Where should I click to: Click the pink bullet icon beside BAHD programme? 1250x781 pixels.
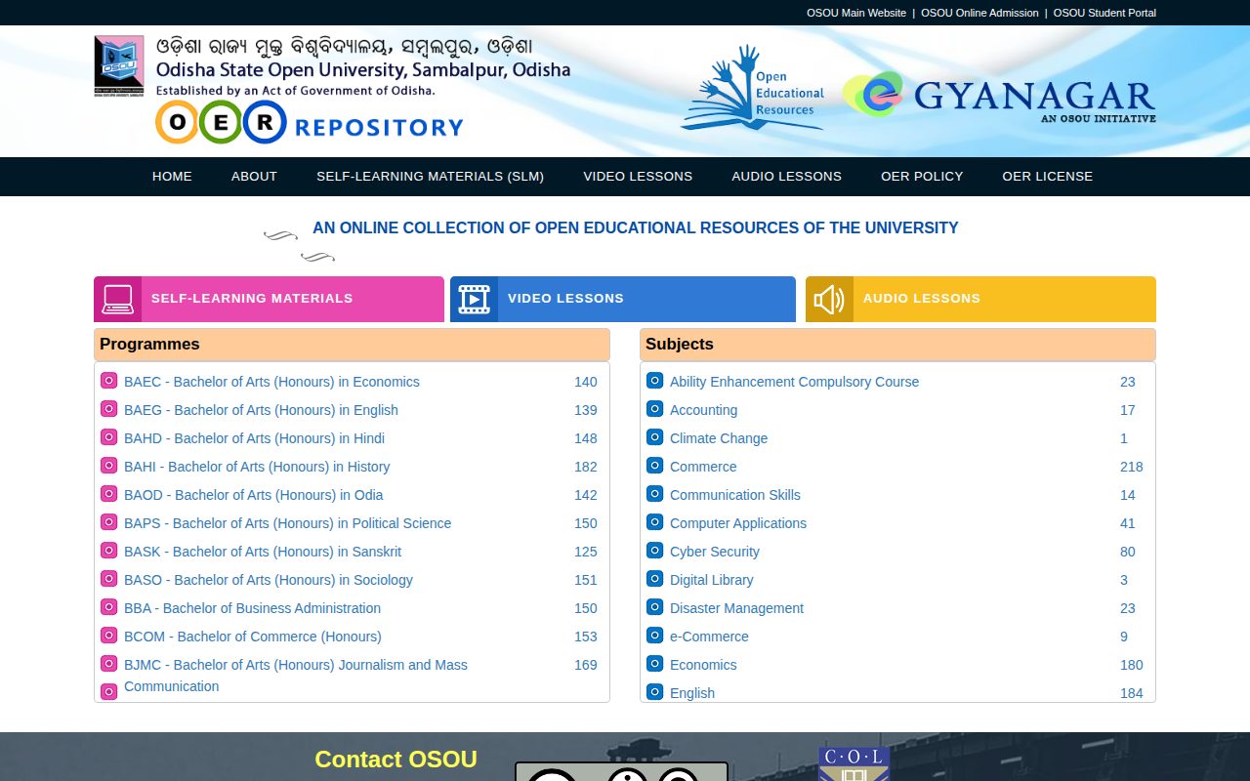click(x=109, y=437)
